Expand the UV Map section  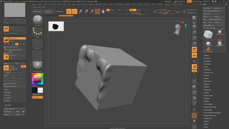click(x=206, y=101)
